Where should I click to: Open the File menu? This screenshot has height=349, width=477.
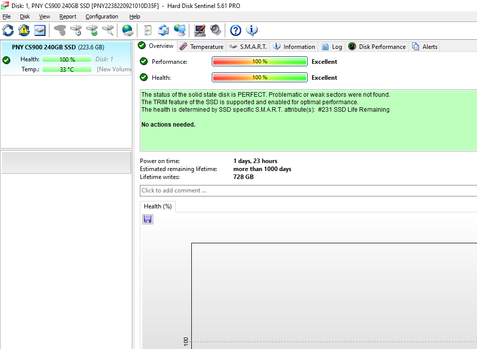tap(6, 16)
